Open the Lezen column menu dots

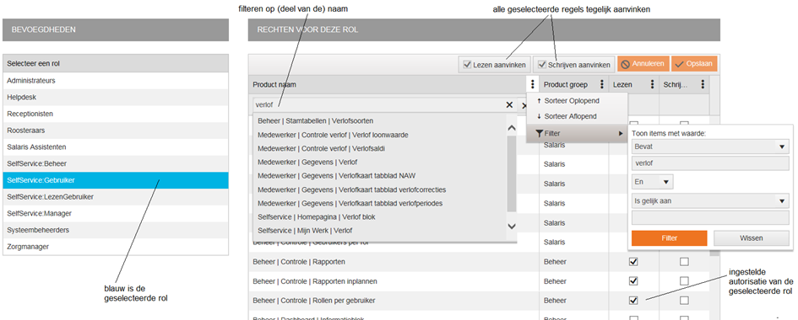click(653, 85)
